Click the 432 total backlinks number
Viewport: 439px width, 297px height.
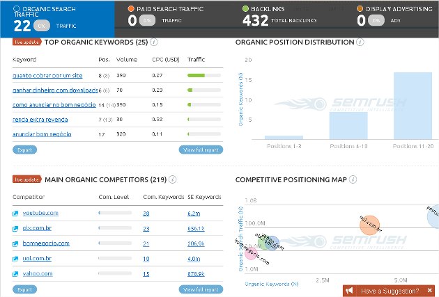pos(255,21)
